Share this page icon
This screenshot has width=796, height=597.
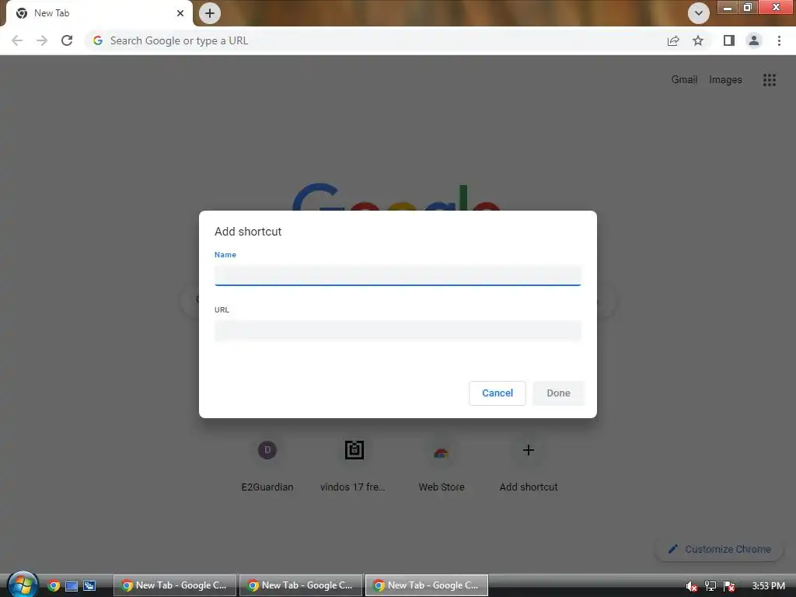[x=673, y=40]
